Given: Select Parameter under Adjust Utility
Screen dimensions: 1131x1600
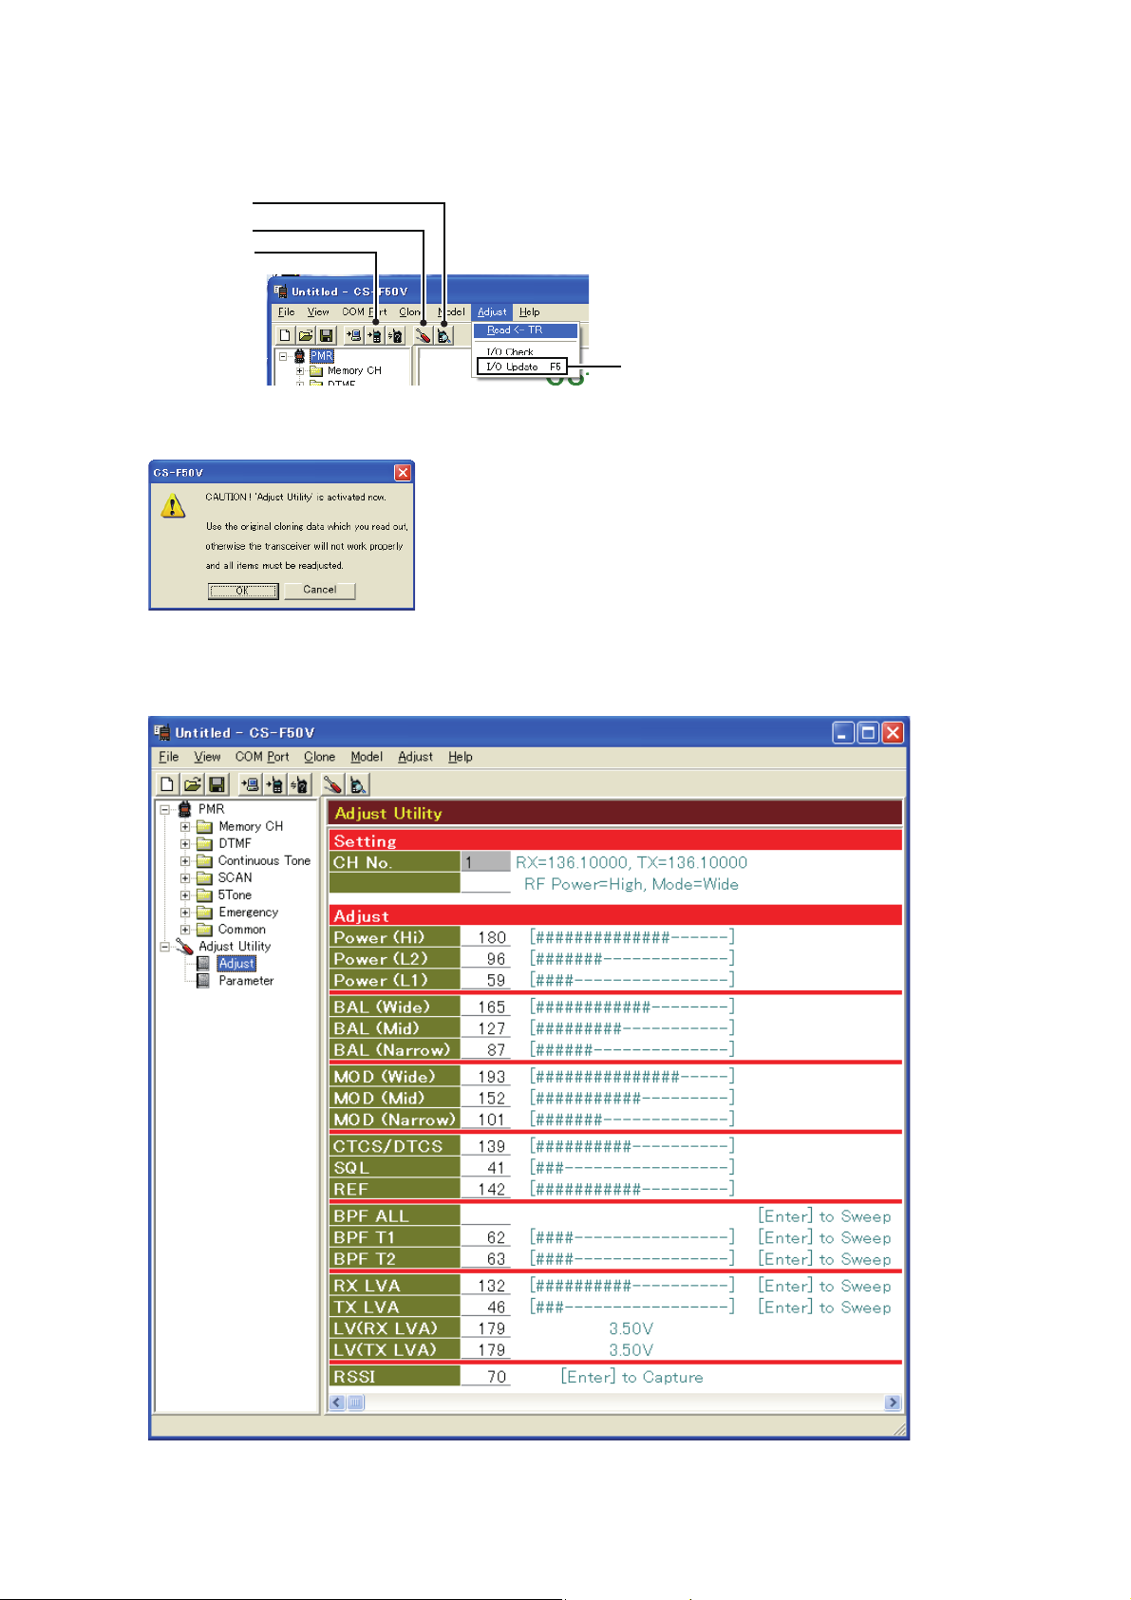Looking at the screenshot, I should (245, 981).
